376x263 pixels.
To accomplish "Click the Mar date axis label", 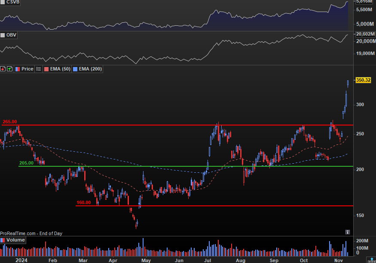I will point(83,260).
